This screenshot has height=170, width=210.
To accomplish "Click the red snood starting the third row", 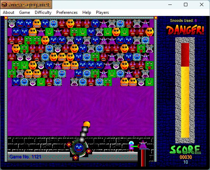I will click(12, 40).
